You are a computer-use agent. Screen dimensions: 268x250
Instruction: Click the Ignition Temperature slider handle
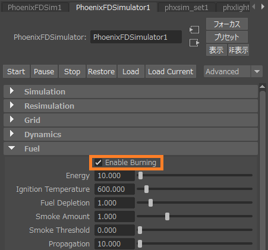[x=146, y=189]
